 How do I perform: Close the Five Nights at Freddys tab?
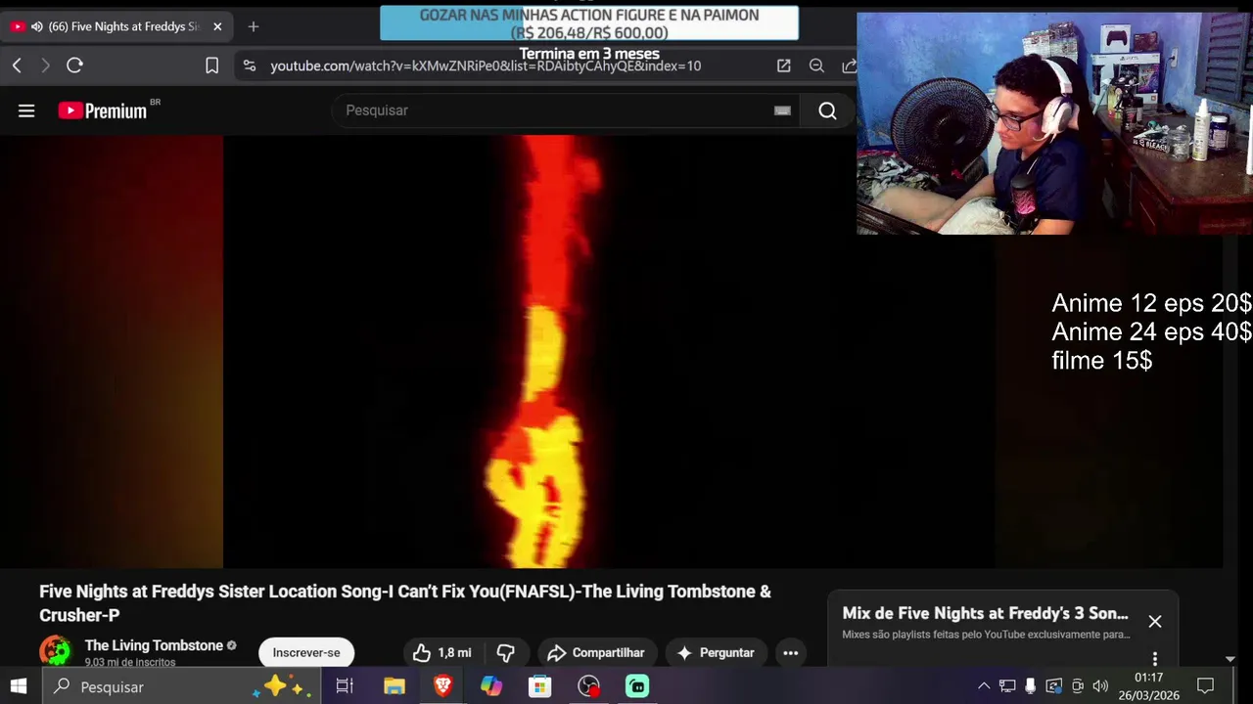click(x=217, y=26)
